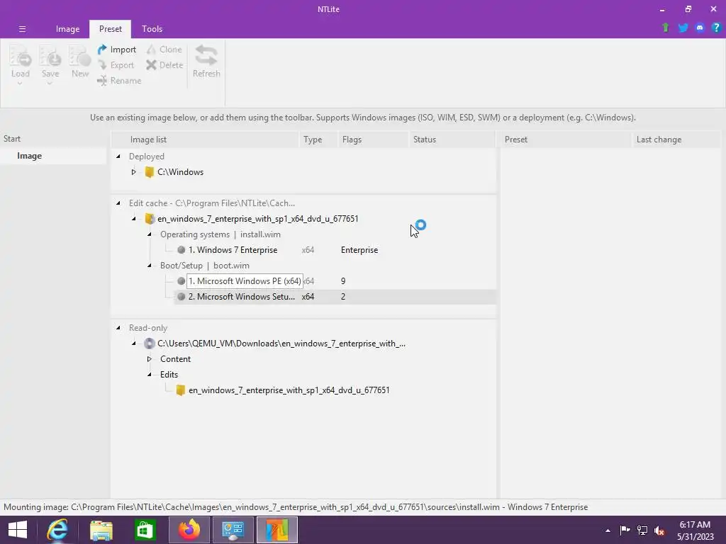Switch to the Preset tab
This screenshot has width=726, height=544.
point(110,28)
